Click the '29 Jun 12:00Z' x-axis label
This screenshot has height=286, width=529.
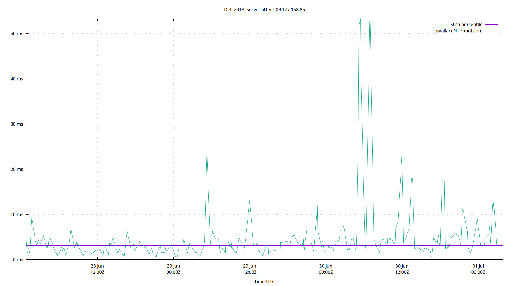click(250, 269)
